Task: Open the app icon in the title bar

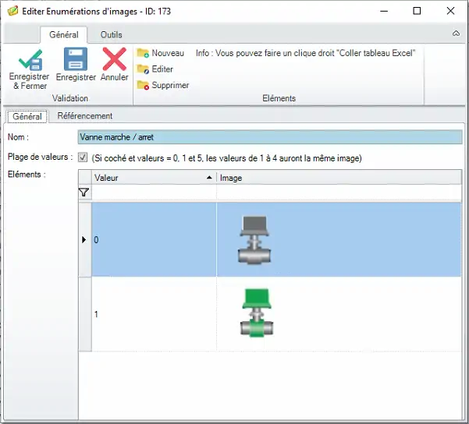Action: [x=12, y=11]
